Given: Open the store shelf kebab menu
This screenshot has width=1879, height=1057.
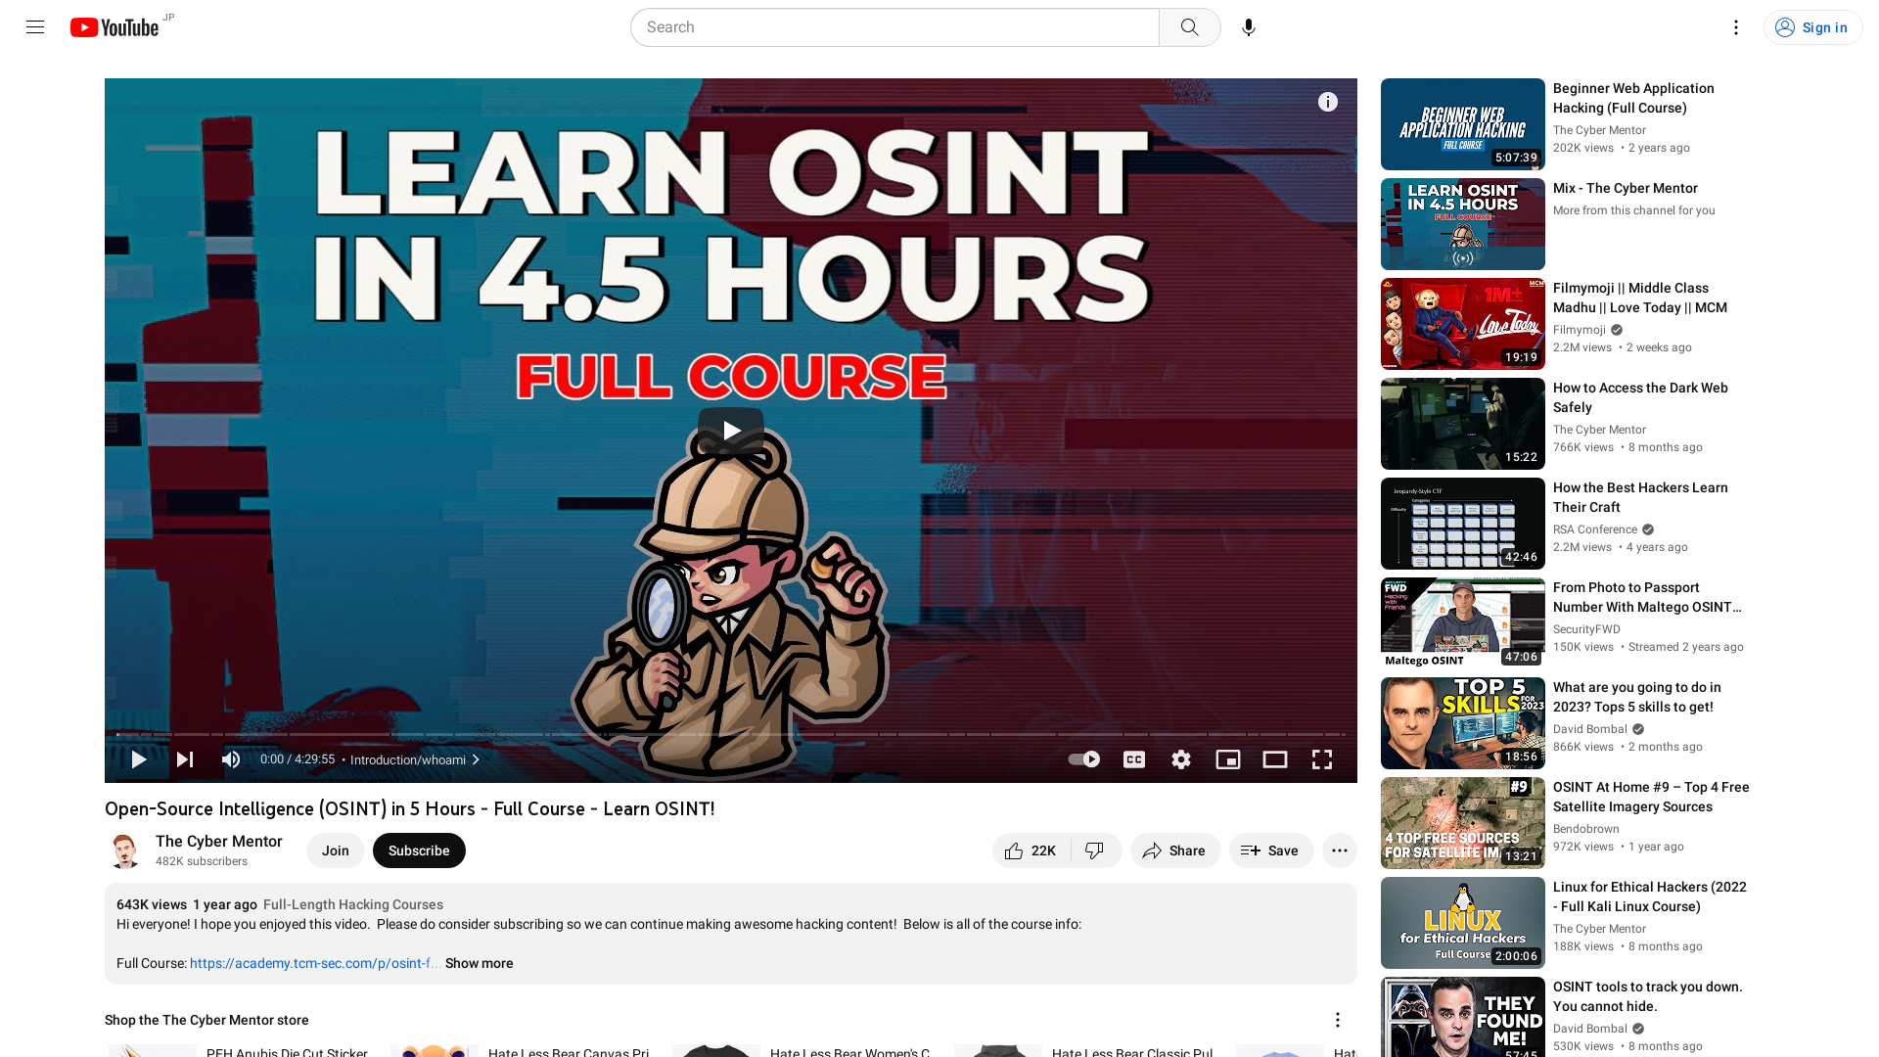Looking at the screenshot, I should [1337, 1020].
